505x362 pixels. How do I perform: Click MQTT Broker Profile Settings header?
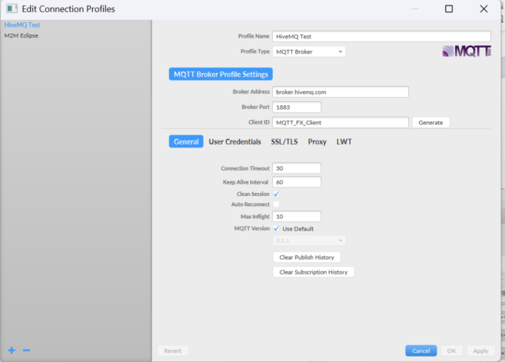221,74
